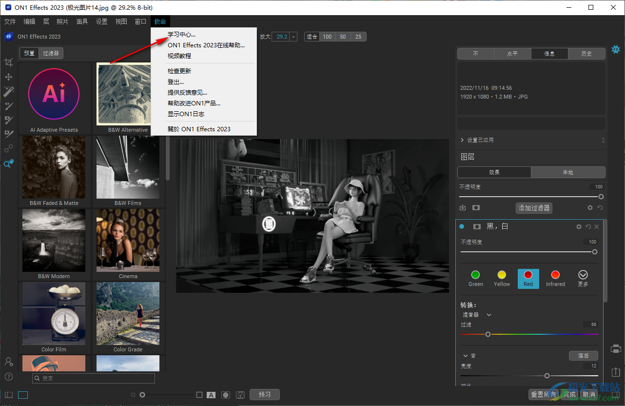Click layer mask icon beside 添加过滤器
Viewport: 625px width, 406px height.
[x=476, y=208]
